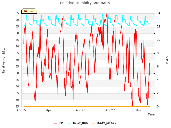Select the BattV_met legend label
This screenshot has height=128, width=171.
pyautogui.click(x=80, y=123)
